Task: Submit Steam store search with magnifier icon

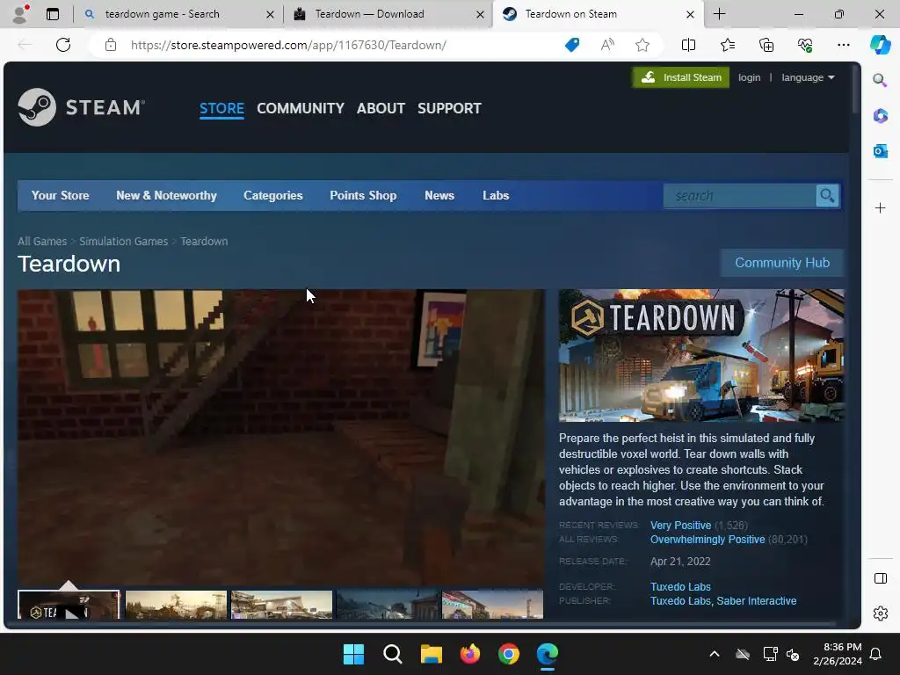Action: tap(827, 196)
